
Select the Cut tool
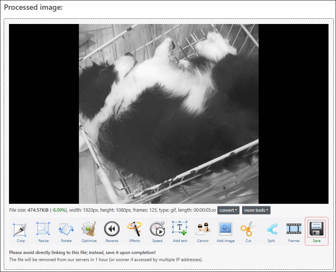248,231
